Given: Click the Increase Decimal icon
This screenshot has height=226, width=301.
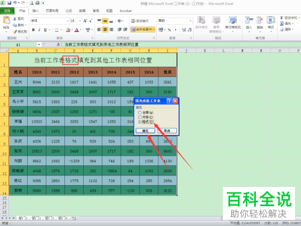Looking at the screenshot, I should 184,30.
